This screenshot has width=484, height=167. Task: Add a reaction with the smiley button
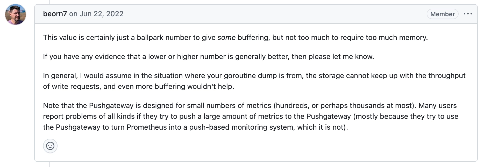[50, 146]
